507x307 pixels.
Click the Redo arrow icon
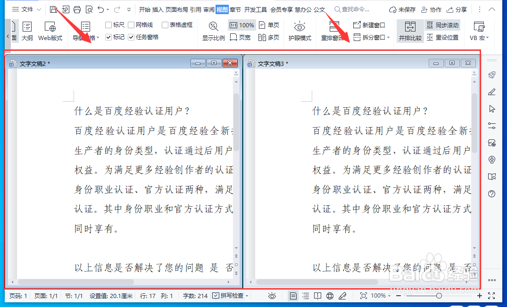tap(117, 9)
